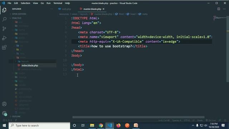This screenshot has width=229, height=129.
Task: Open the View menu
Action: [35, 3]
